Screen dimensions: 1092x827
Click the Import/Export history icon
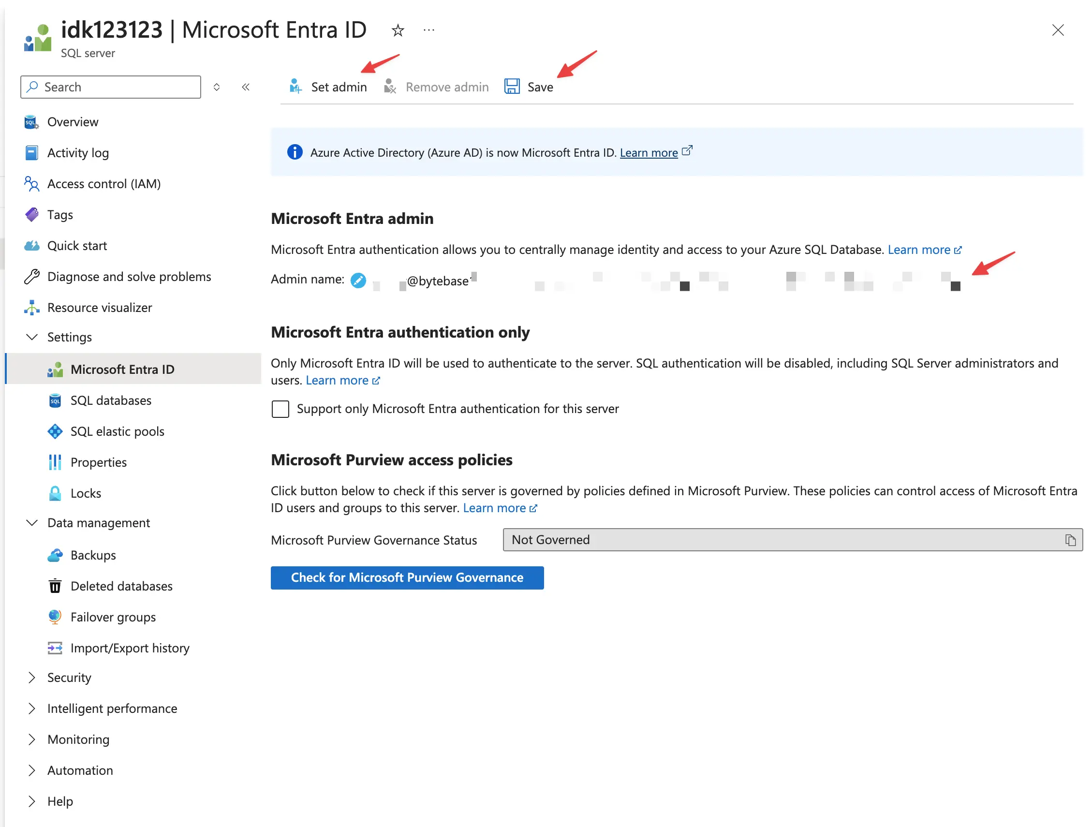(55, 648)
